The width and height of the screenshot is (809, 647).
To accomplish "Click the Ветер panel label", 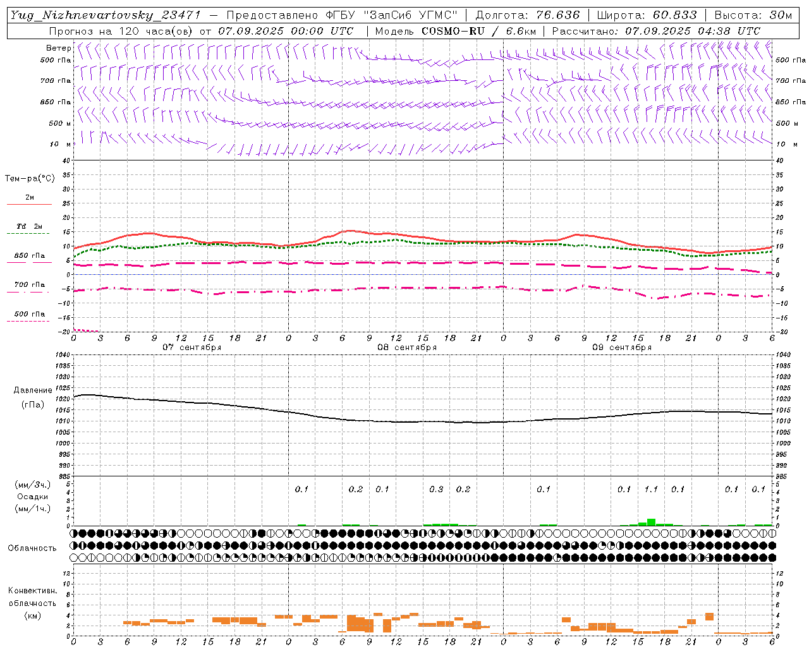I will [58, 48].
